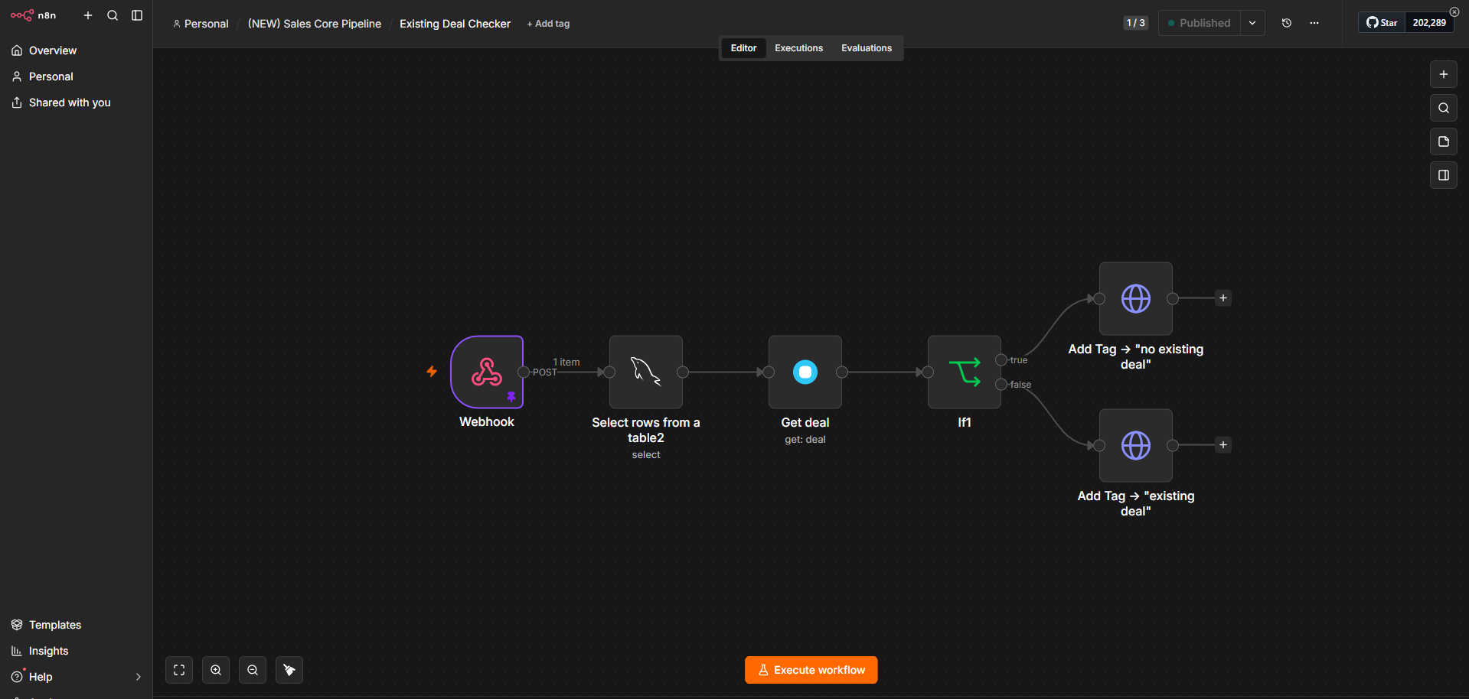Add node after "existing deal" output

1223,445
